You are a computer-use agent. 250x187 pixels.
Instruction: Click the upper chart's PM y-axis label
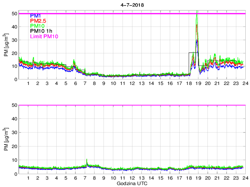tap(7, 46)
